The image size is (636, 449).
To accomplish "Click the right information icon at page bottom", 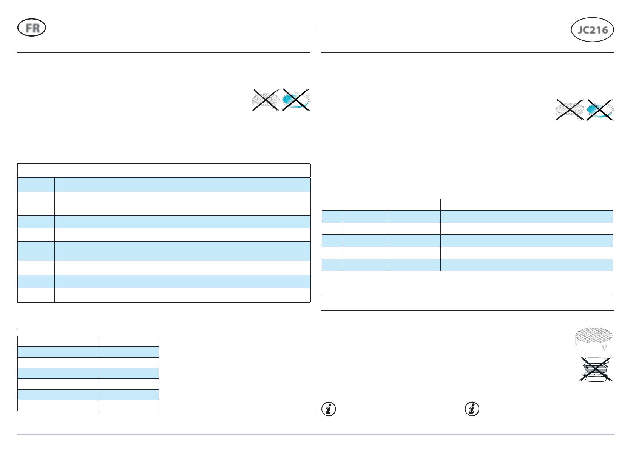I will coord(472,409).
